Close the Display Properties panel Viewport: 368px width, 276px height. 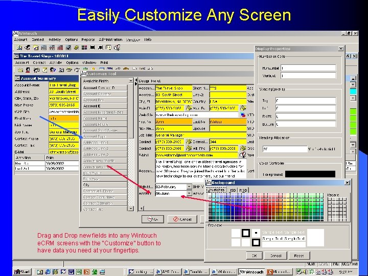[341, 49]
